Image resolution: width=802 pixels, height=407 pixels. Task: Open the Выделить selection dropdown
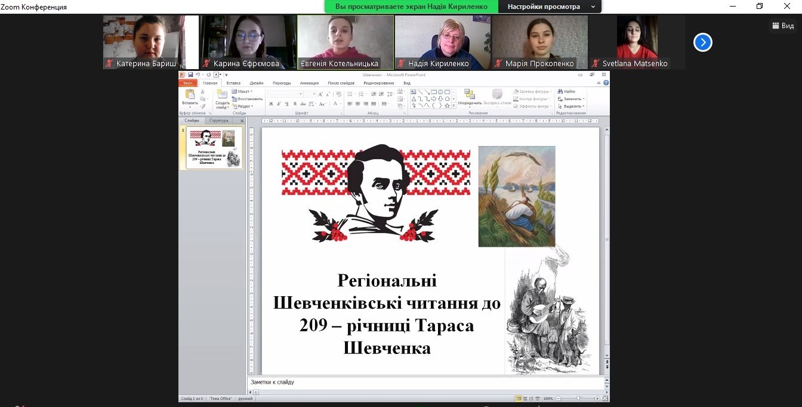pyautogui.click(x=571, y=106)
